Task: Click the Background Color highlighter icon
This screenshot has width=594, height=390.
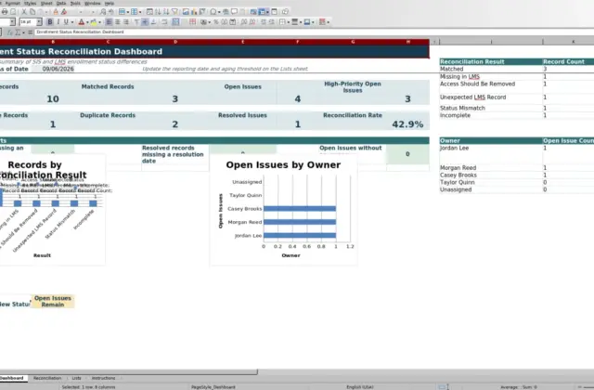Action: coord(93,22)
